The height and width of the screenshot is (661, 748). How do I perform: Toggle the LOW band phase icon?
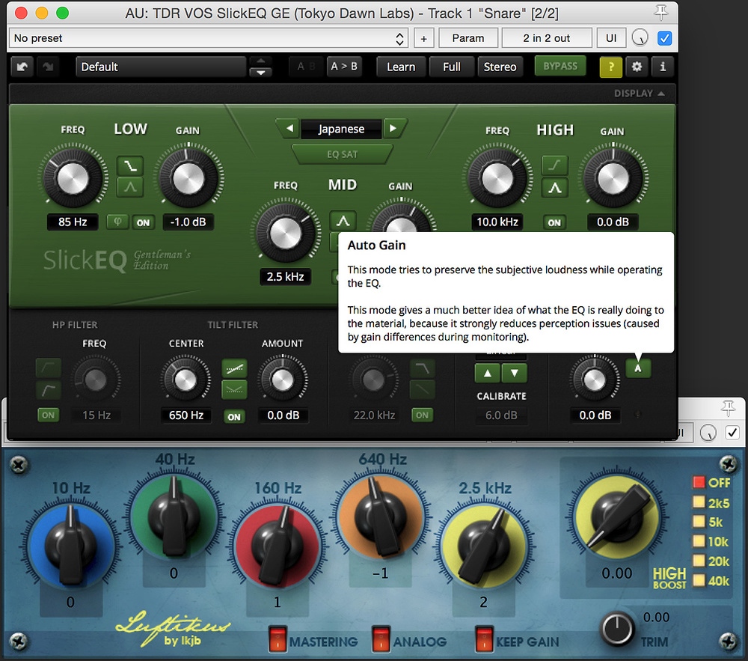pyautogui.click(x=117, y=222)
